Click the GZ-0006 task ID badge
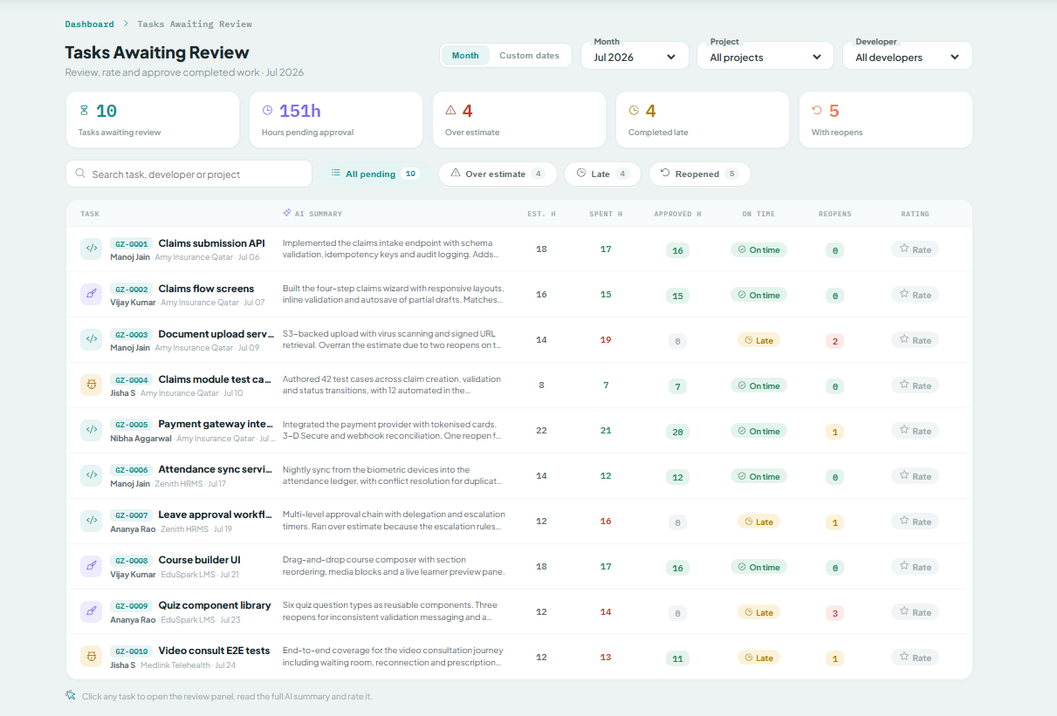This screenshot has width=1057, height=716. click(x=131, y=470)
